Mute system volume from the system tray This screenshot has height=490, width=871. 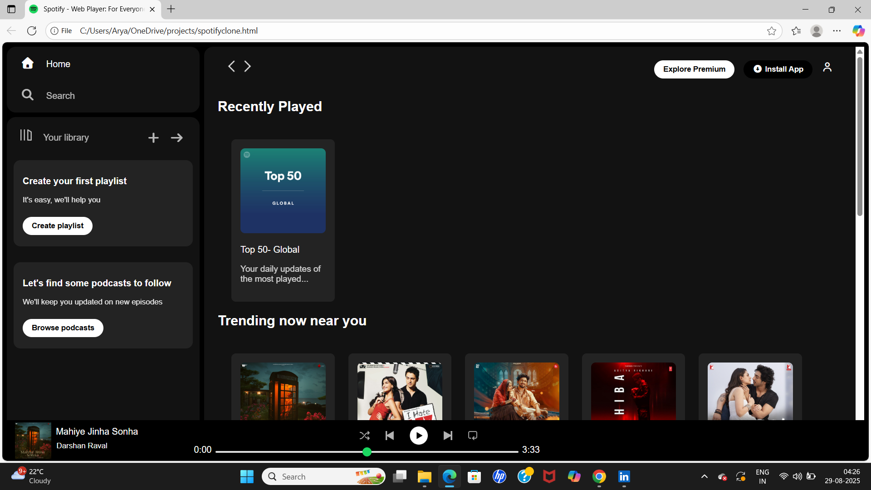pyautogui.click(x=798, y=476)
